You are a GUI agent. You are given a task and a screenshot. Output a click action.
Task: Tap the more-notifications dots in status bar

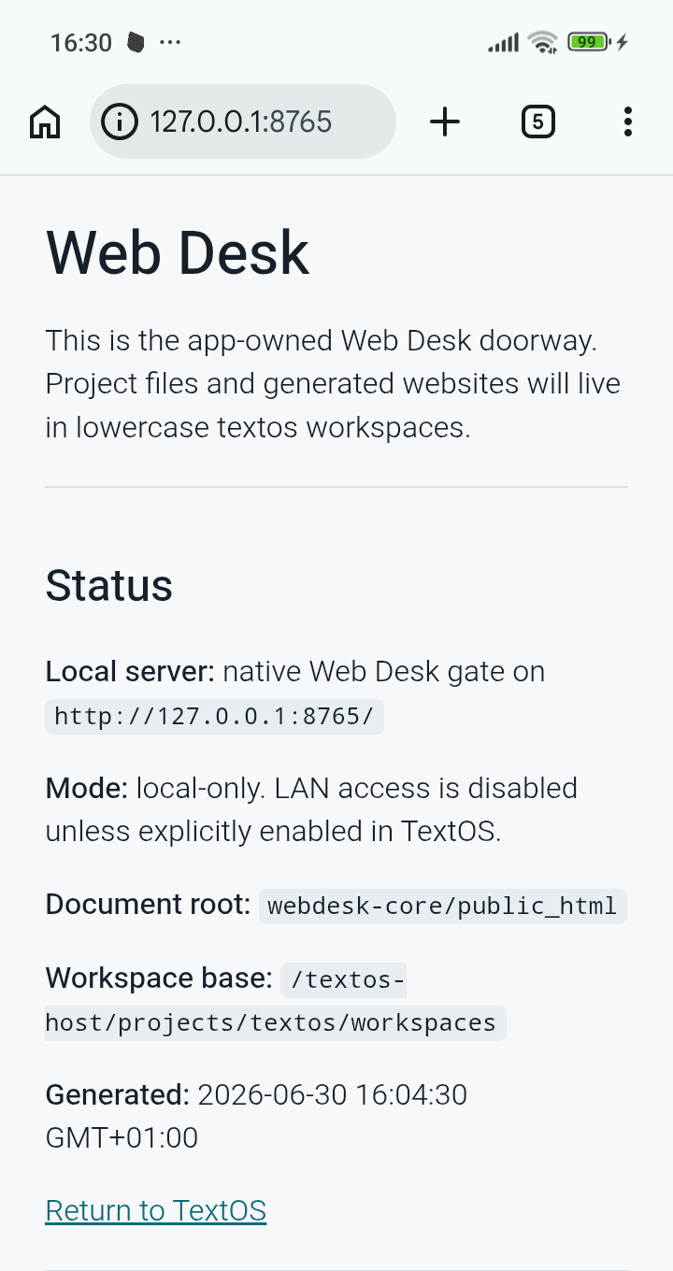pyautogui.click(x=170, y=42)
